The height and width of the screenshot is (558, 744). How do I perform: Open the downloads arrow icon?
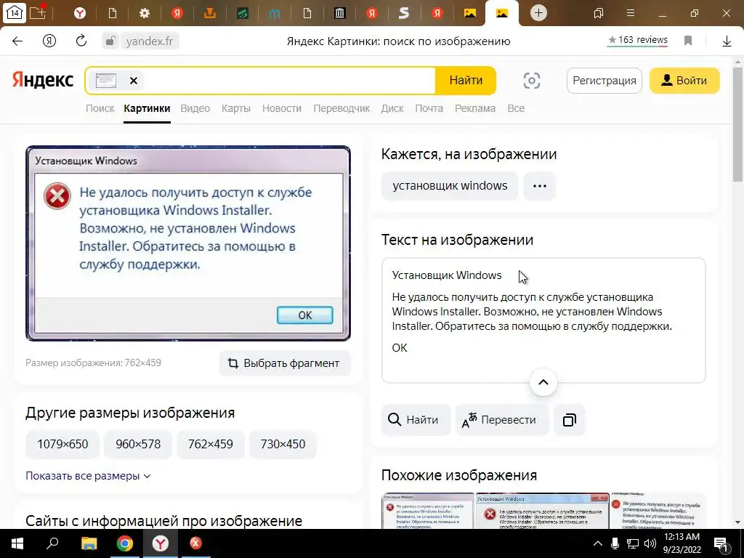727,41
